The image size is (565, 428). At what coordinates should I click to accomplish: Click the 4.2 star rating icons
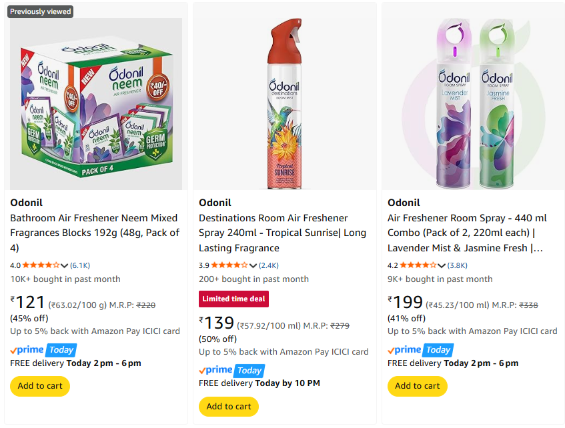pyautogui.click(x=418, y=265)
